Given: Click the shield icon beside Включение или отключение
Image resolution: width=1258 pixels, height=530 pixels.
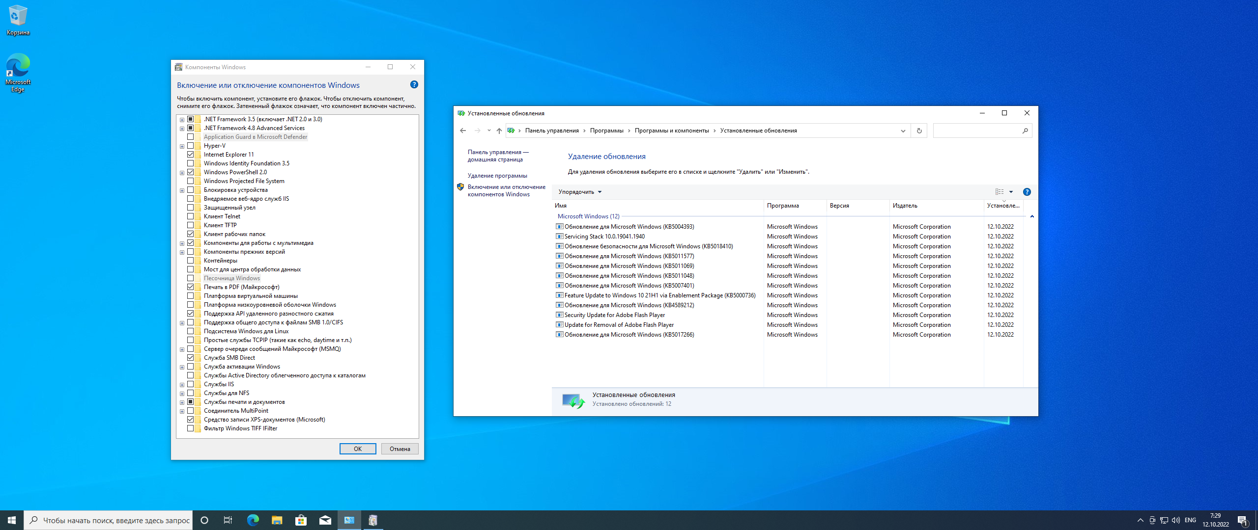Looking at the screenshot, I should pyautogui.click(x=460, y=187).
